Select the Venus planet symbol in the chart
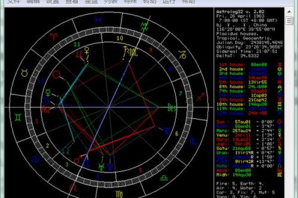Viewport: 298px width, 198px height. click(87, 51)
